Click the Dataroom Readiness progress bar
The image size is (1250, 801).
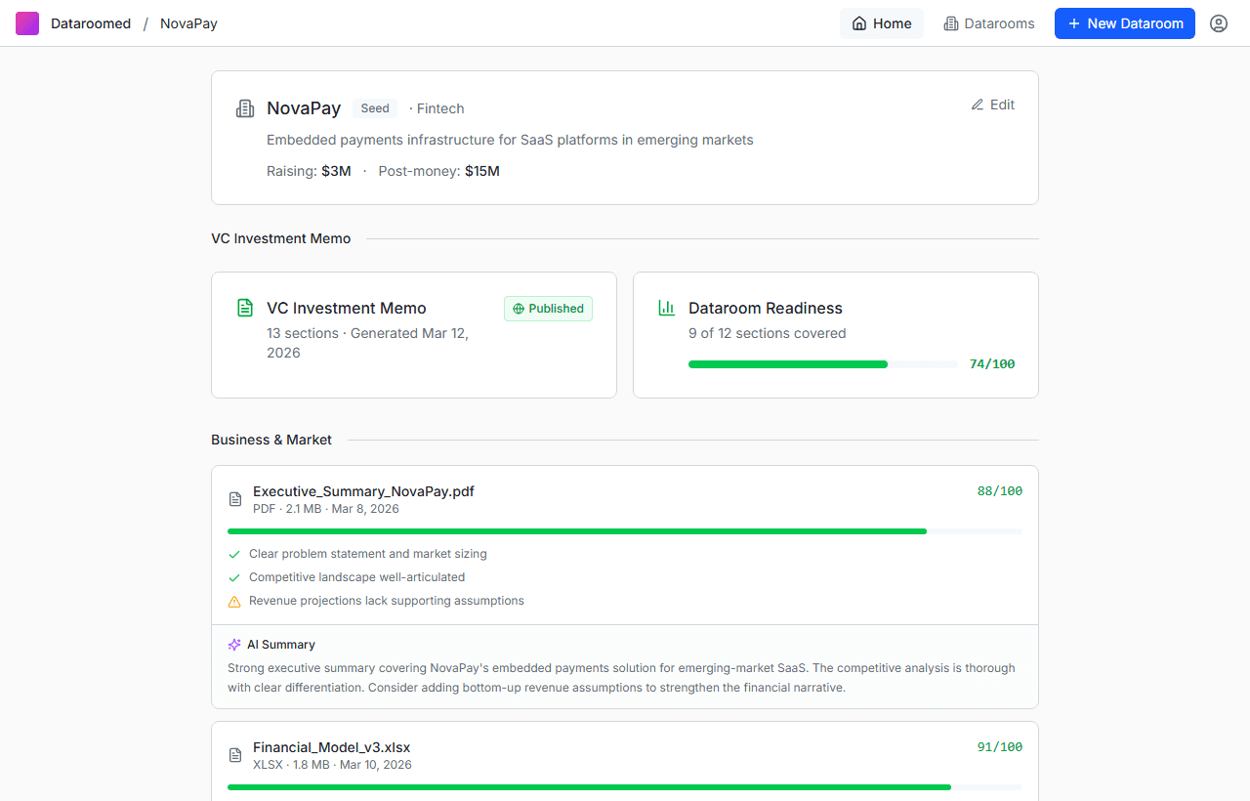(822, 363)
